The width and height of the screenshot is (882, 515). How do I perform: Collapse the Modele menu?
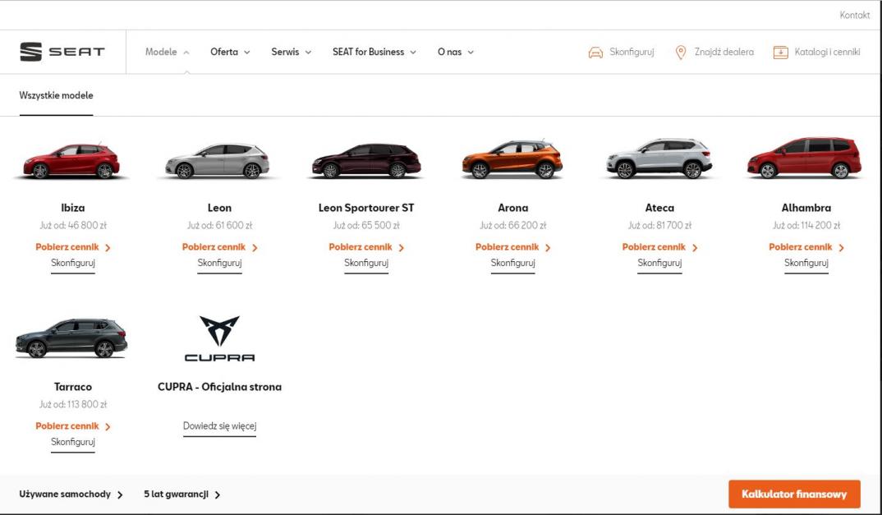[x=167, y=52]
